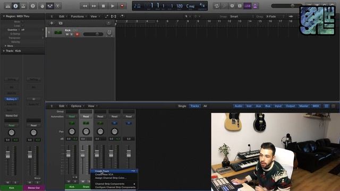
Task: Choose Configure Channel Strip Components item
Action: tap(114, 187)
